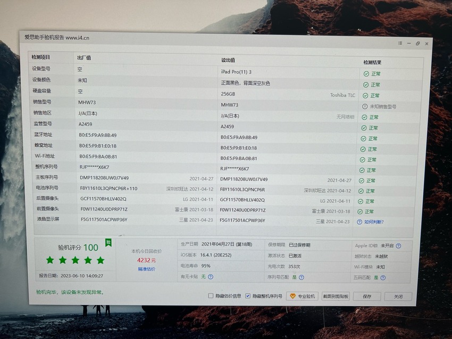Click factory serial RJF******X6K7

coord(94,167)
